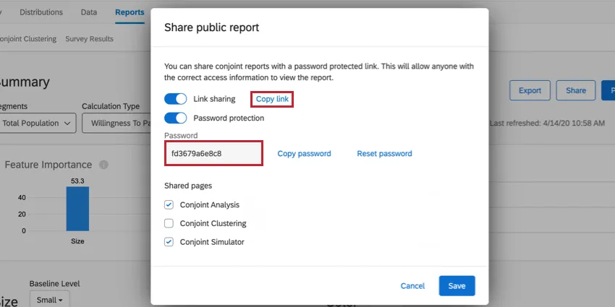Screen dimensions: 615x307
Task: Open the Data tab
Action: [x=89, y=12]
